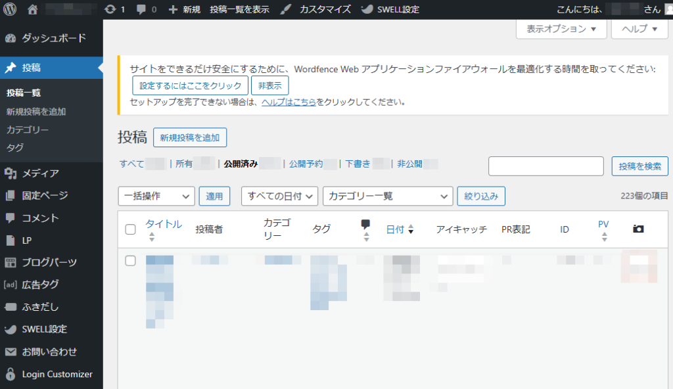Expand 表示オプション panel
Image resolution: width=673 pixels, height=389 pixels.
[561, 29]
